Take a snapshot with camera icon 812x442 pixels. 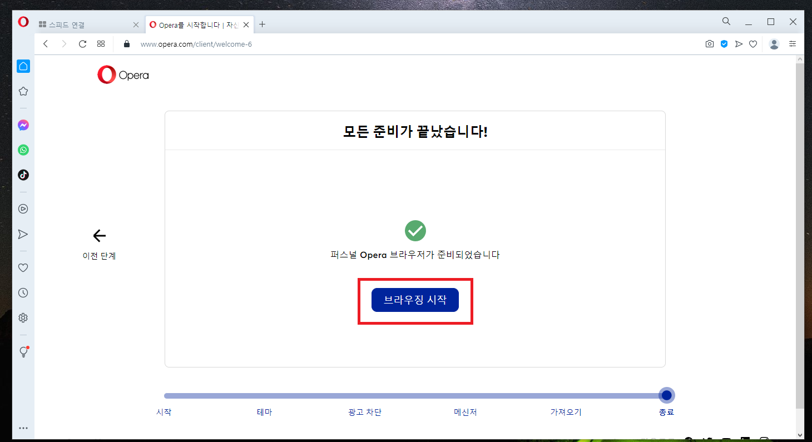710,44
